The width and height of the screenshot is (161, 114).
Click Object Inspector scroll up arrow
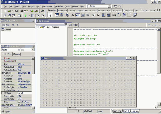point(33,58)
